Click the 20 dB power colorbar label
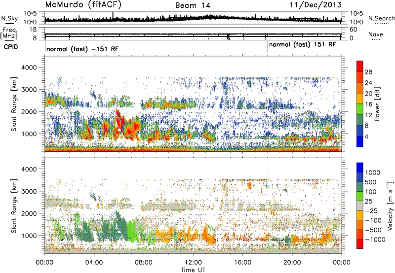This screenshot has width=395, height=273. click(368, 94)
